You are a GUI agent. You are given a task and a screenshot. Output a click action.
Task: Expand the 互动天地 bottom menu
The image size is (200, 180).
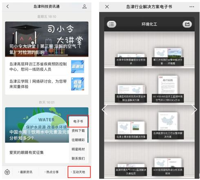79,172
